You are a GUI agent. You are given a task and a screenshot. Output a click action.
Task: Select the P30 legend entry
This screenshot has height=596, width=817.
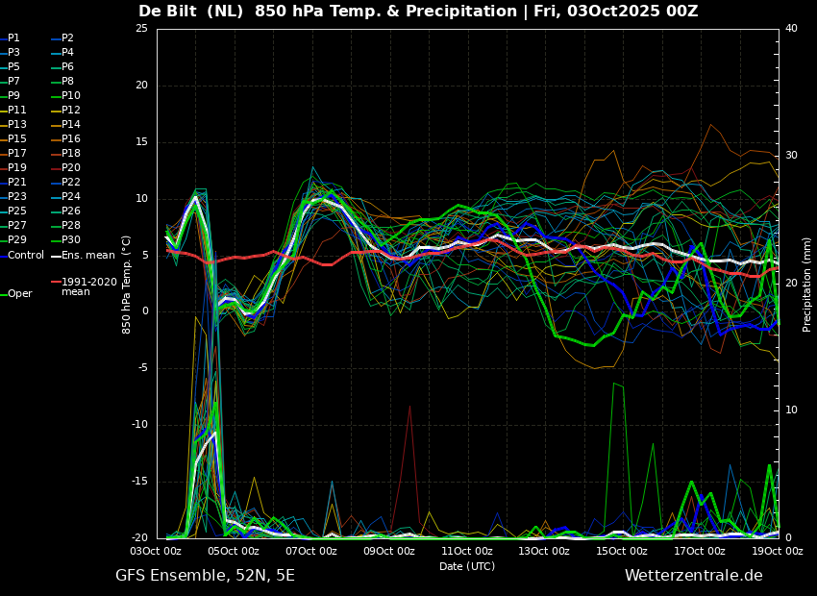pos(65,239)
